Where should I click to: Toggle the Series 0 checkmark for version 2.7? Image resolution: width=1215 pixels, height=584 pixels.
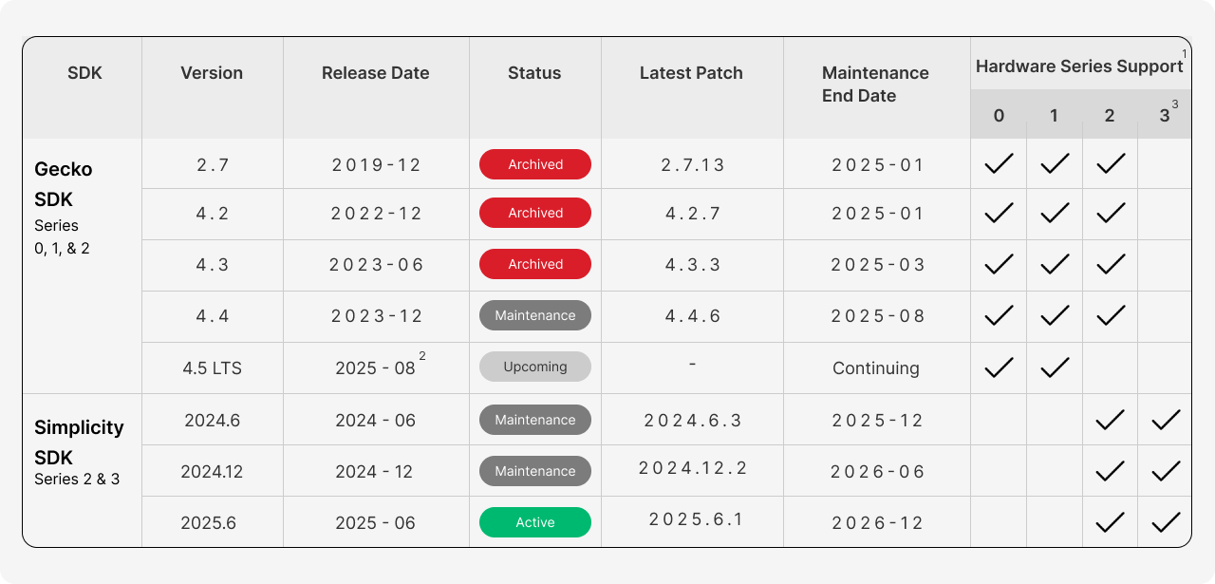pos(998,163)
